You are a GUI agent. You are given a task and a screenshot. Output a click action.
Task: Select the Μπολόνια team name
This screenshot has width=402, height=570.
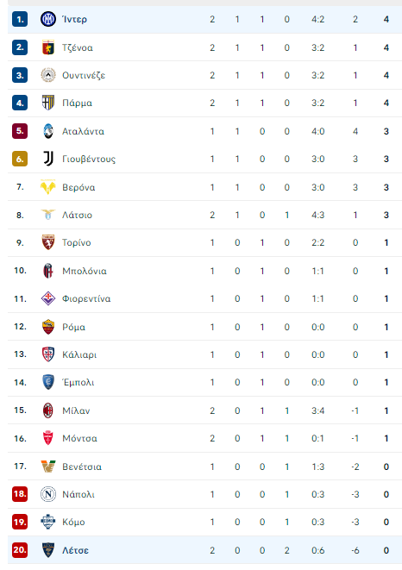pos(85,271)
